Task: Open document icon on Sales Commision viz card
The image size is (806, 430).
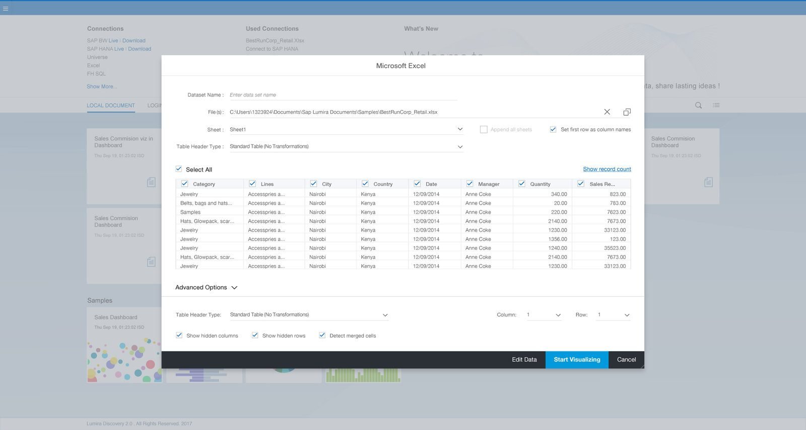Action: pyautogui.click(x=151, y=182)
